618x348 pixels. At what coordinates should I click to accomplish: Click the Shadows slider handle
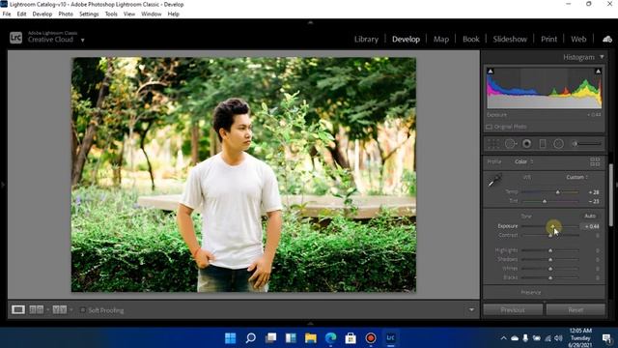tap(550, 259)
